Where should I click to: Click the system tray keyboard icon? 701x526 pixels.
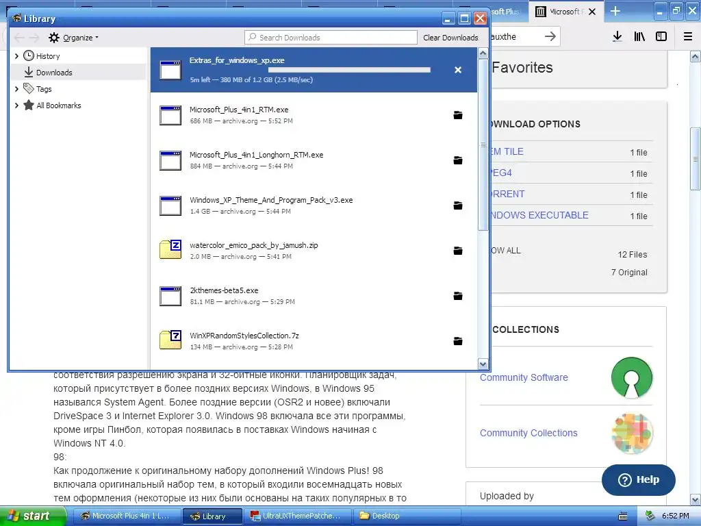pos(623,516)
